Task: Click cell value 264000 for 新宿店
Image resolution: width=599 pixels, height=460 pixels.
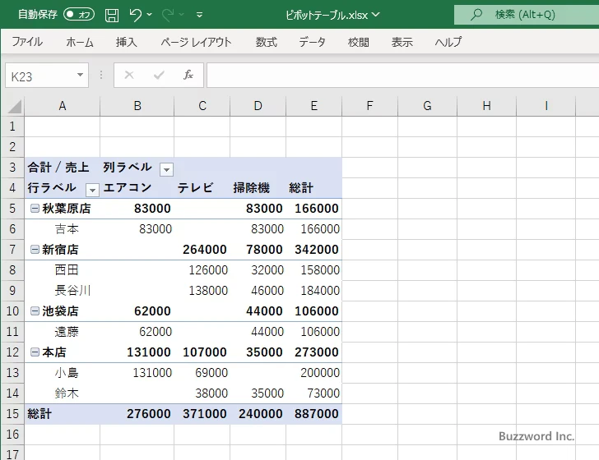Action: click(204, 250)
